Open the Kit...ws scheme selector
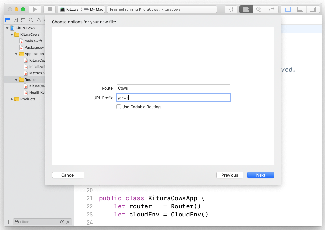This screenshot has height=230, width=325. 69,9
